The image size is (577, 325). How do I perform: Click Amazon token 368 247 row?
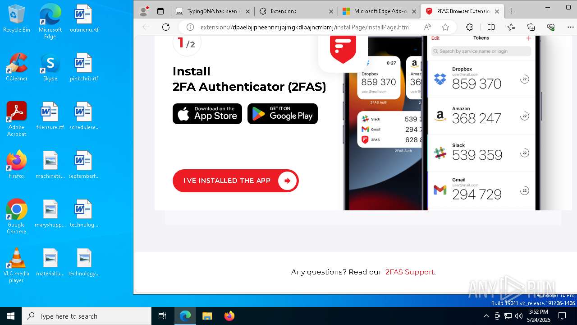[x=481, y=116]
